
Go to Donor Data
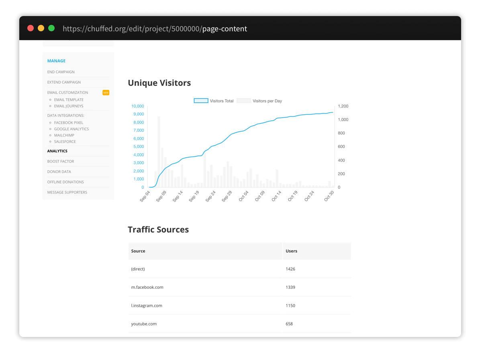coord(59,172)
